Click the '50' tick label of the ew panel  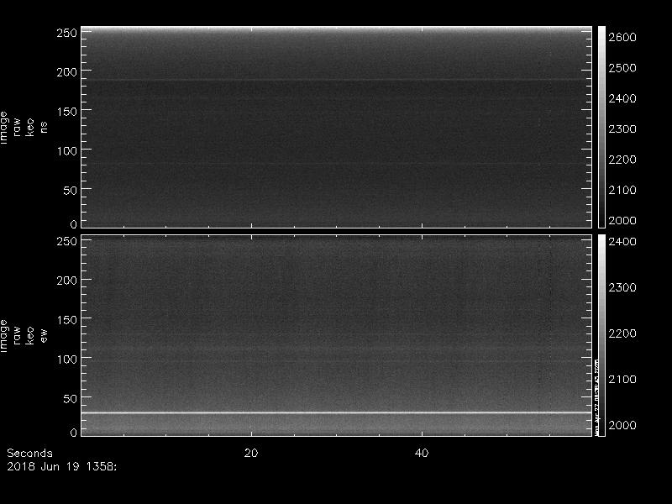click(x=71, y=398)
